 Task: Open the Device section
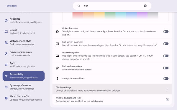[x=24, y=32]
